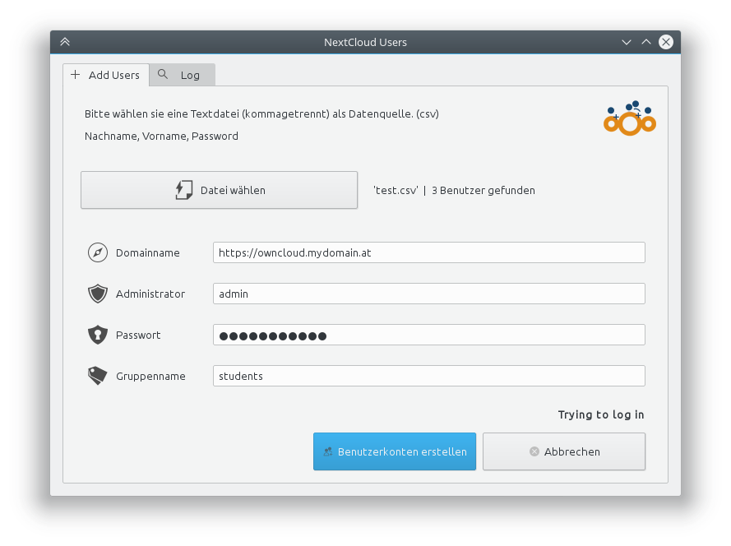Click the Gruppenname field showing students
Viewport: 731px width, 546px height.
428,376
